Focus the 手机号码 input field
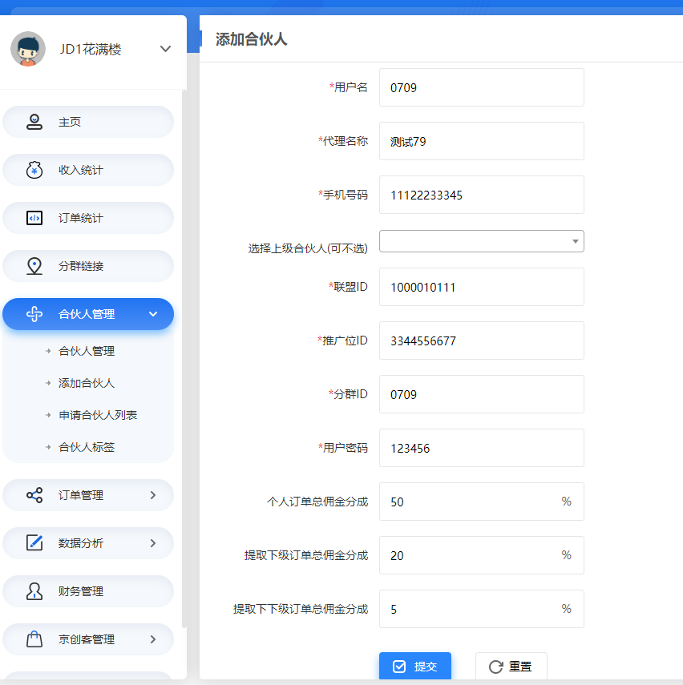Viewport: 683px width, 685px height. (482, 195)
